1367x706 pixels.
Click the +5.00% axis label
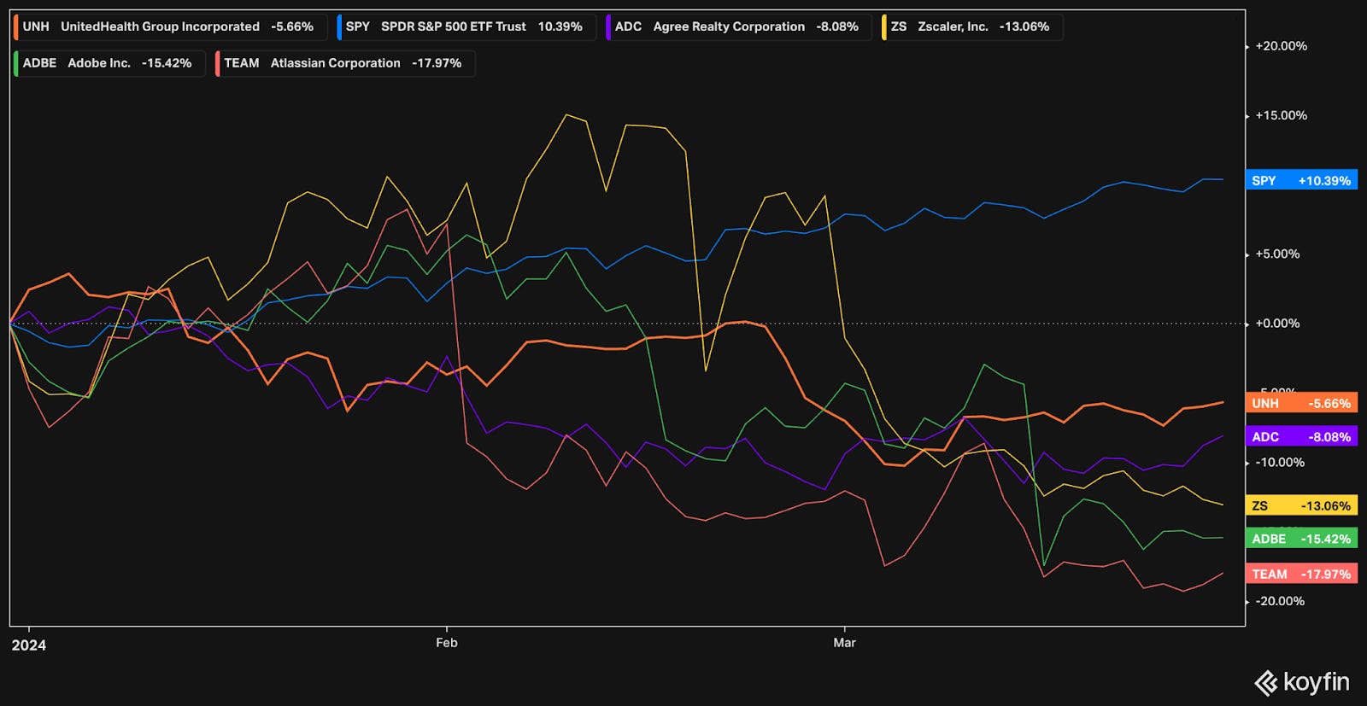click(1277, 254)
